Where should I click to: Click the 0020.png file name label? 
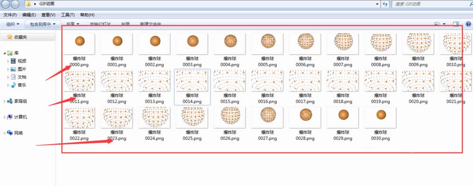click(x=418, y=102)
